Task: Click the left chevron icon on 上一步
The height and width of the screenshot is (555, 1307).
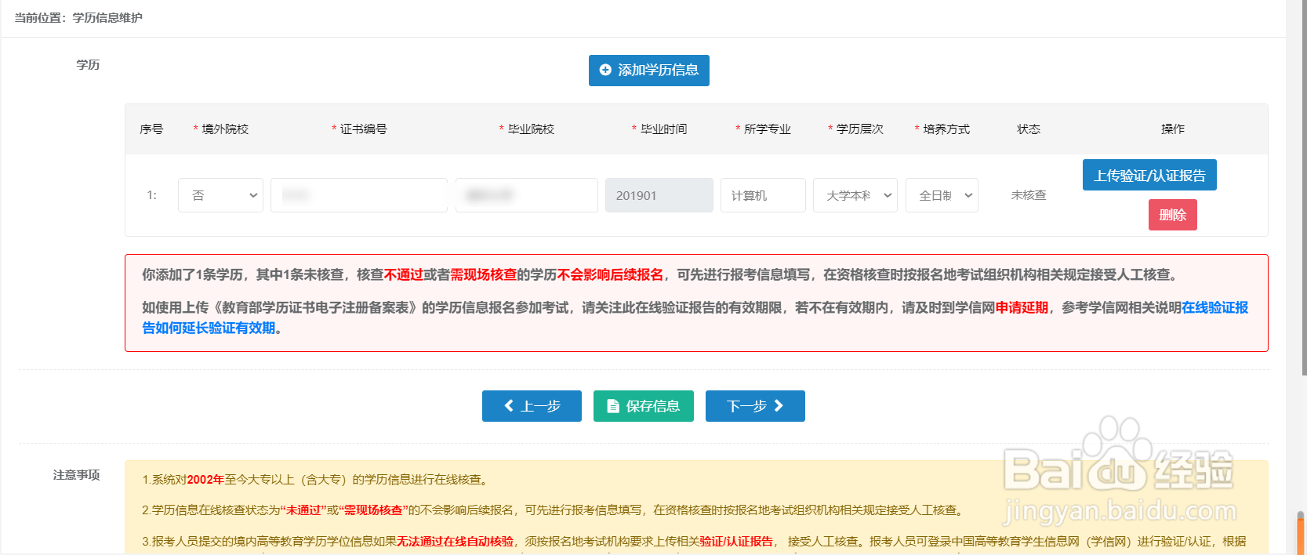Action: click(509, 405)
